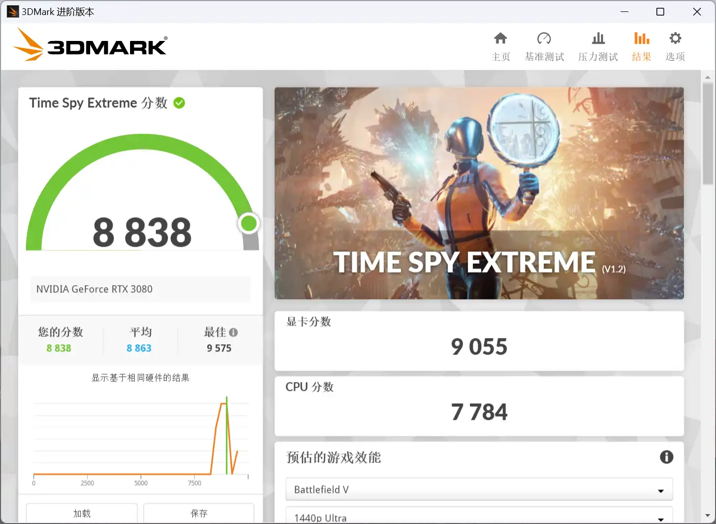Click the Time Spy Extreme preview image
This screenshot has height=524, width=716.
pos(479,193)
